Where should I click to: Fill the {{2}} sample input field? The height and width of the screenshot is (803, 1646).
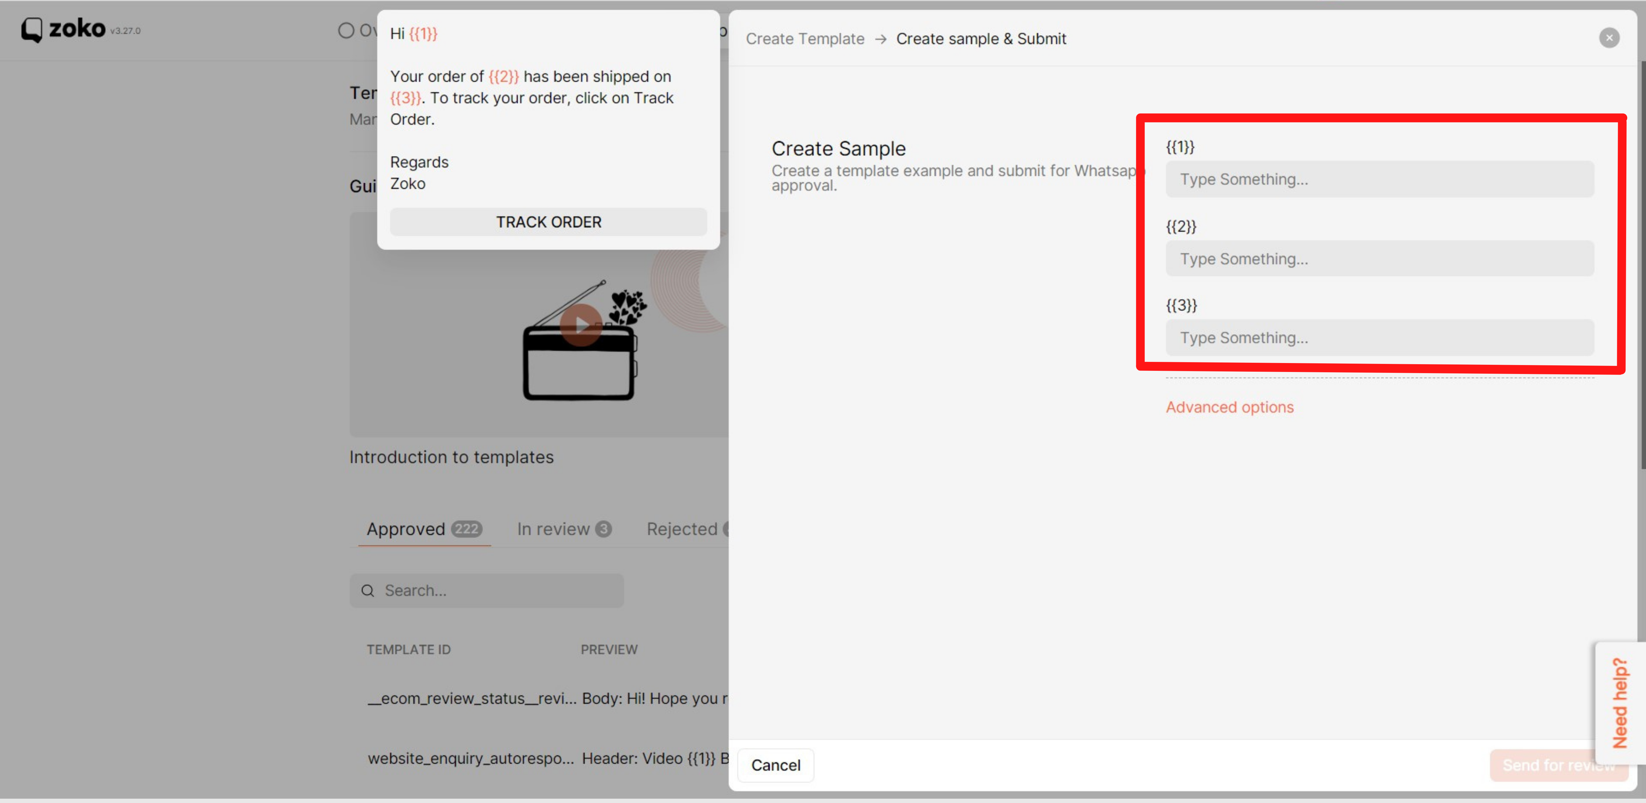click(x=1379, y=258)
